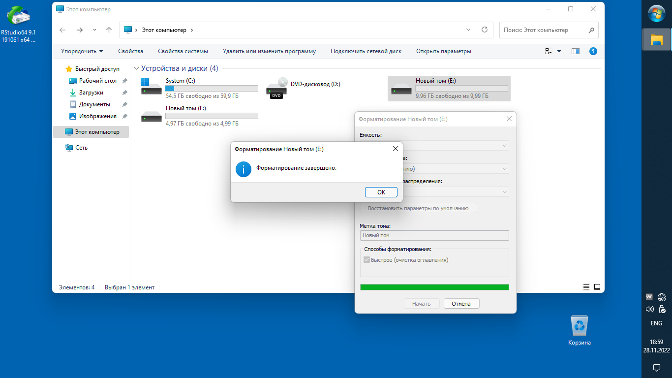This screenshot has height=378, width=672.
Task: Click the up arrow navigation icon
Action: [x=109, y=30]
